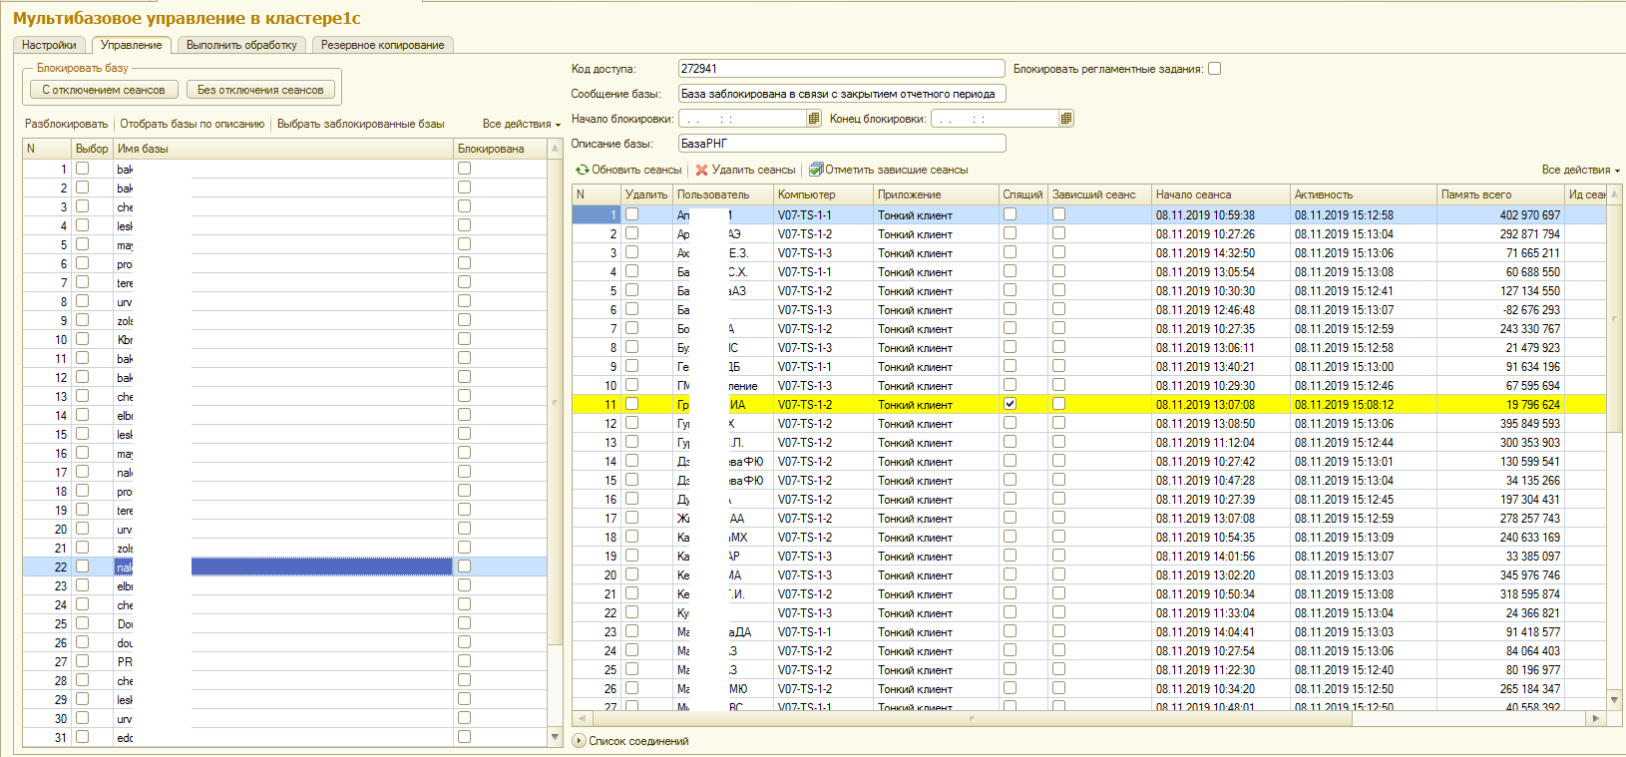The width and height of the screenshot is (1626, 757).
Task: Select memory value 345 976 746
Action: coord(1500,574)
